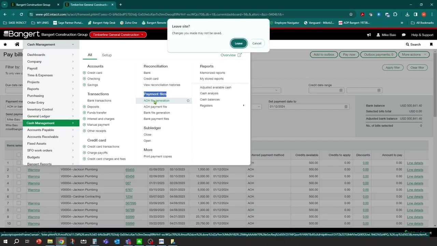This screenshot has height=246, width=437.
Task: Open calendar icon for Set payment date
Action: tap(346, 107)
